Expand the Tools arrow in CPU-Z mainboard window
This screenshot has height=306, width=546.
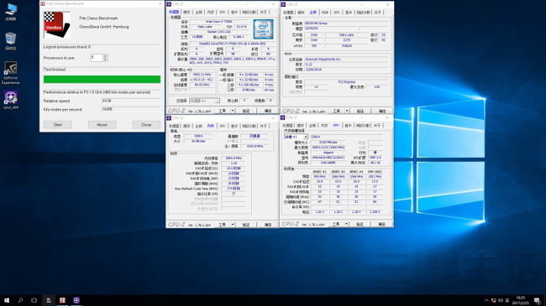tap(347, 111)
